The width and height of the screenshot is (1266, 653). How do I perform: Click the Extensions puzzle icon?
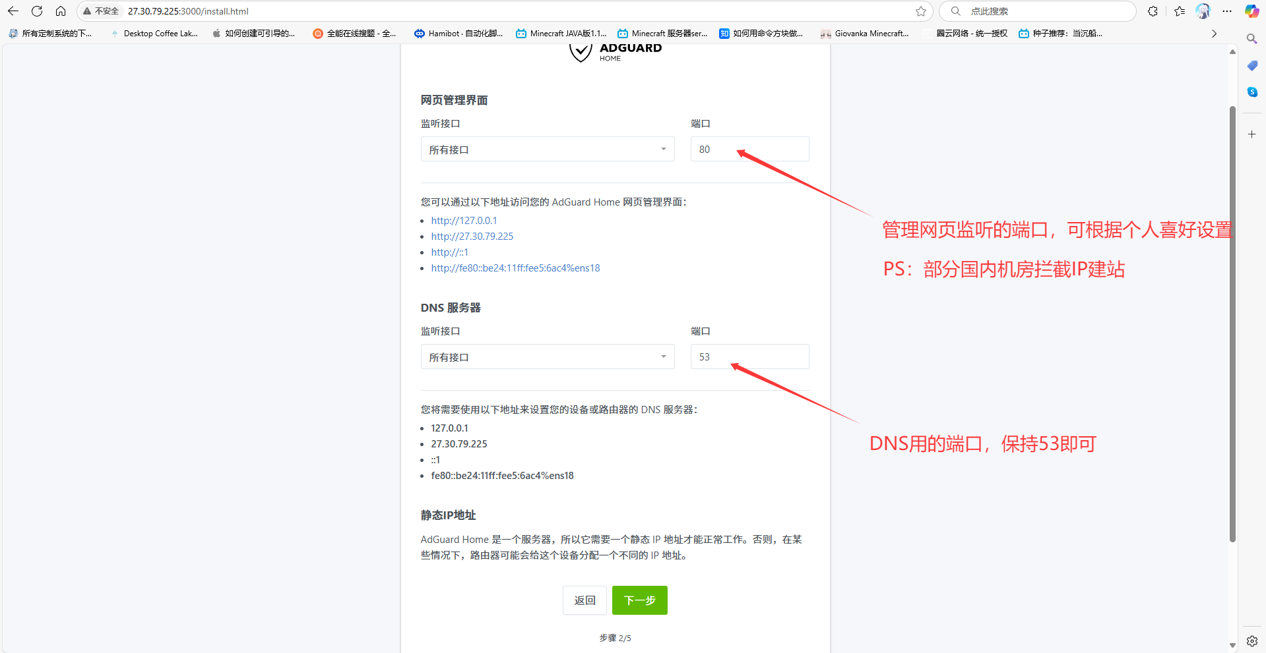pos(1153,11)
